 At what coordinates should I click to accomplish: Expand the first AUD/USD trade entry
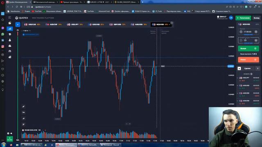coord(248,87)
